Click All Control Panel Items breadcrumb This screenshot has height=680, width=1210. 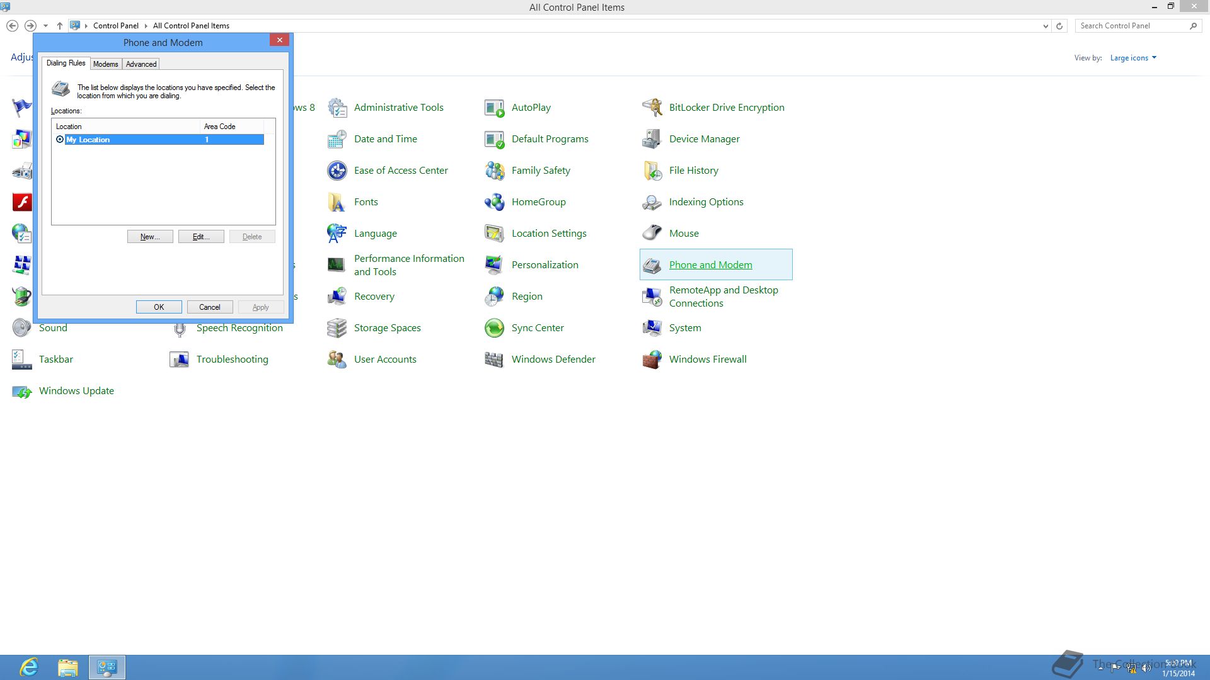pyautogui.click(x=191, y=26)
